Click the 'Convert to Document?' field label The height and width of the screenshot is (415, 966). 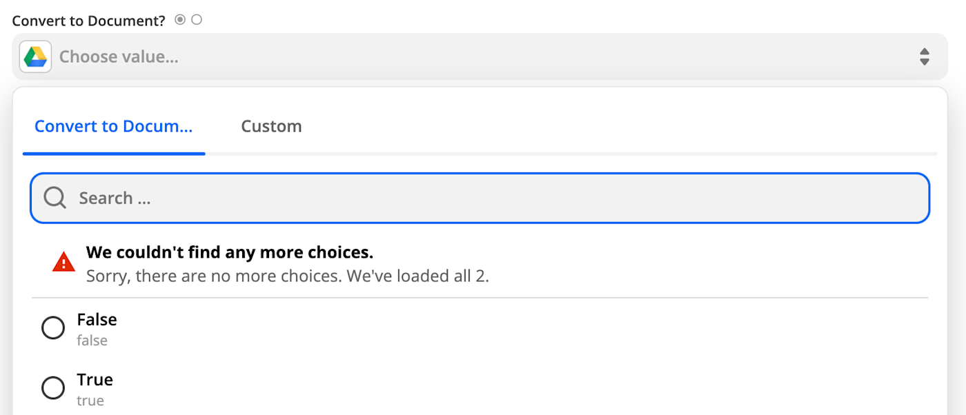click(x=89, y=21)
